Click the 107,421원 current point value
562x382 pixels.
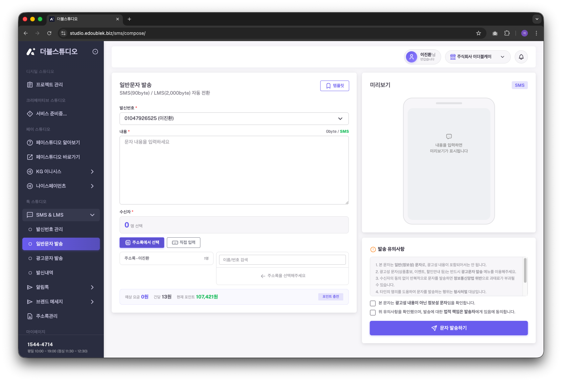[x=207, y=297]
